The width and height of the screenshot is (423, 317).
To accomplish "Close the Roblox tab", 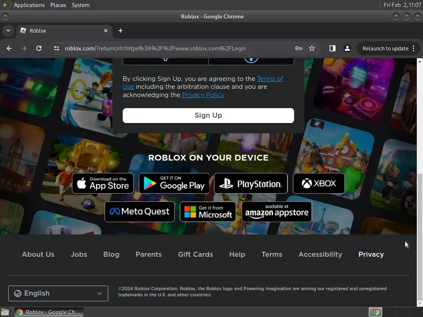I will coord(106,31).
